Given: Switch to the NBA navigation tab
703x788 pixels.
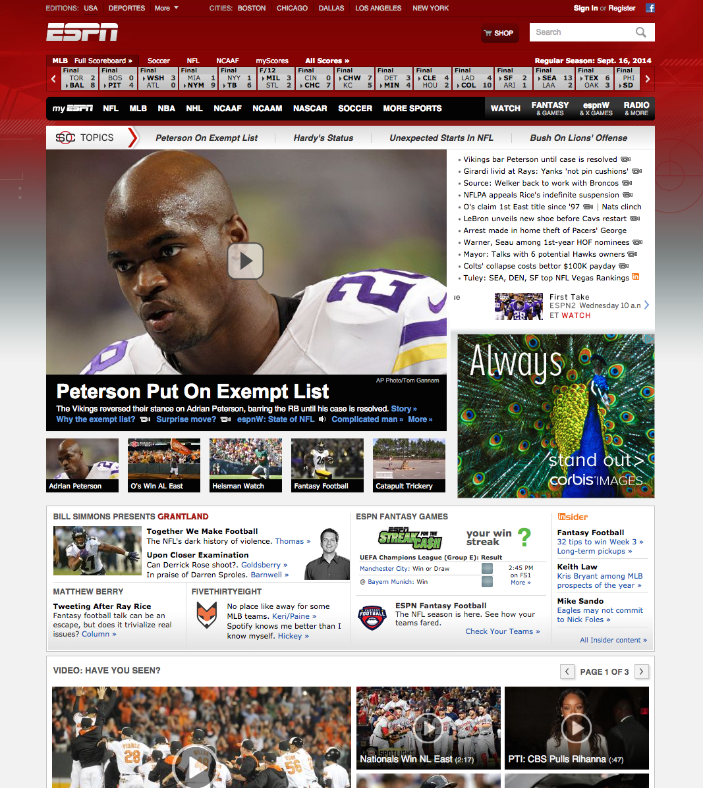Looking at the screenshot, I should (x=166, y=109).
